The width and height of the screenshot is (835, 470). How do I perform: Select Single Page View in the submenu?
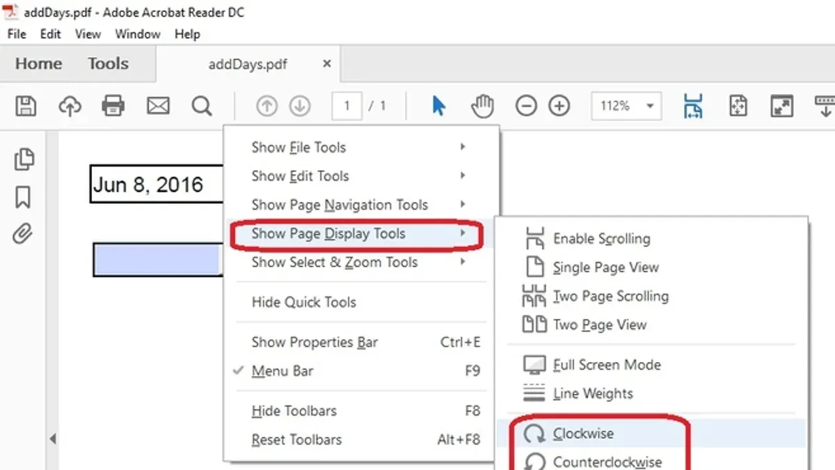[x=651, y=267]
